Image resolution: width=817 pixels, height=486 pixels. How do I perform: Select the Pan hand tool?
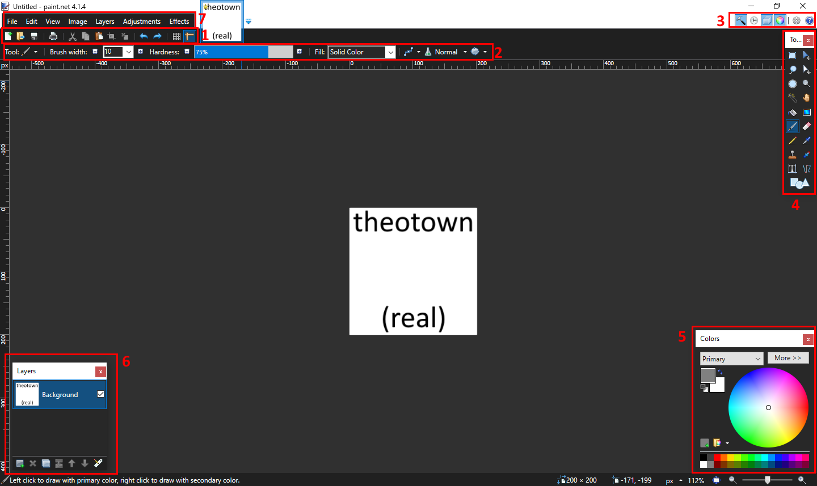807,98
